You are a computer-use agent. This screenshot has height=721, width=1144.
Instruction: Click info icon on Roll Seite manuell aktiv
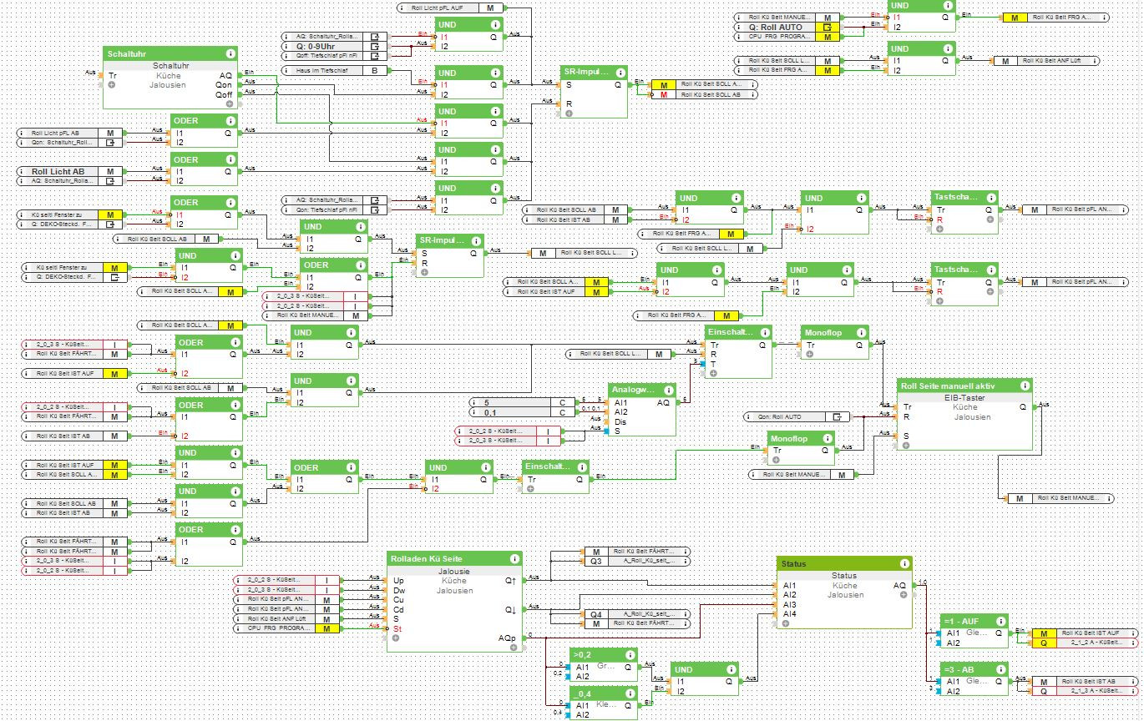[1025, 386]
